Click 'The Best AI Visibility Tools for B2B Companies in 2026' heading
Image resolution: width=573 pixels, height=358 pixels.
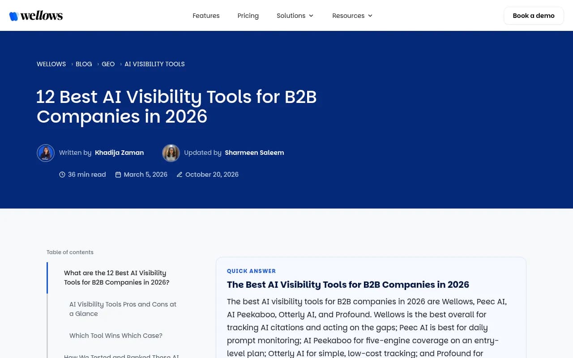(348, 285)
